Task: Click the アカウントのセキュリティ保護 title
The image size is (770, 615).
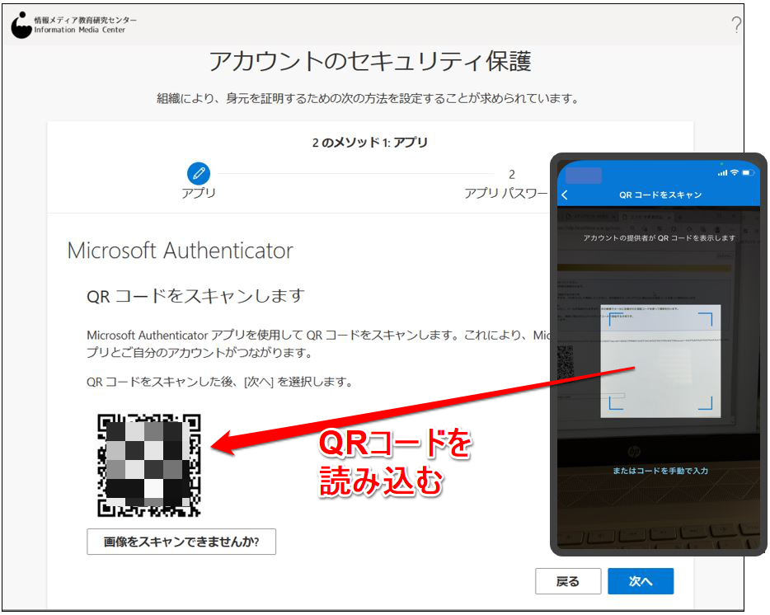Action: click(370, 61)
